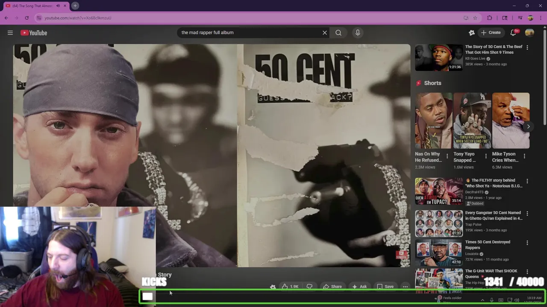Reload the current page
The image size is (547, 307).
[x=26, y=18]
